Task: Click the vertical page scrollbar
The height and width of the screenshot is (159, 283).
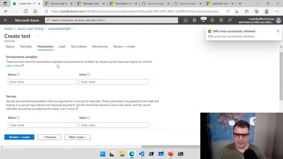Action: (x=281, y=76)
